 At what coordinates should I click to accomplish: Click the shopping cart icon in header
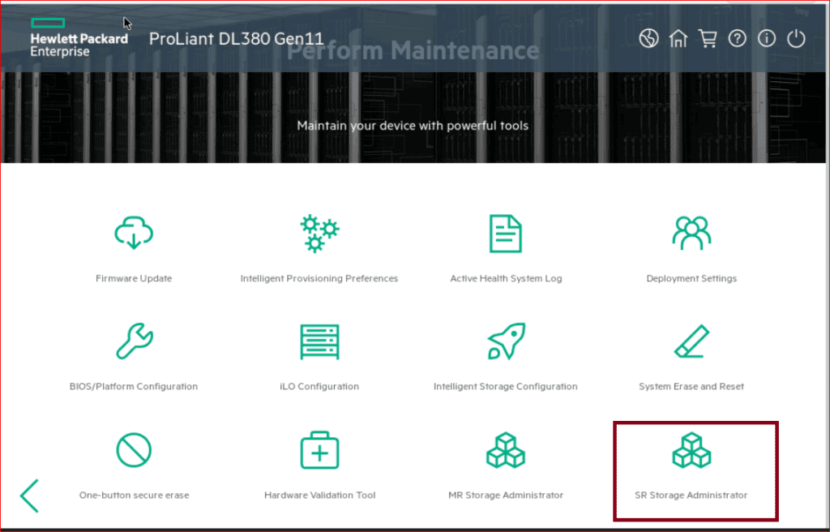point(707,39)
